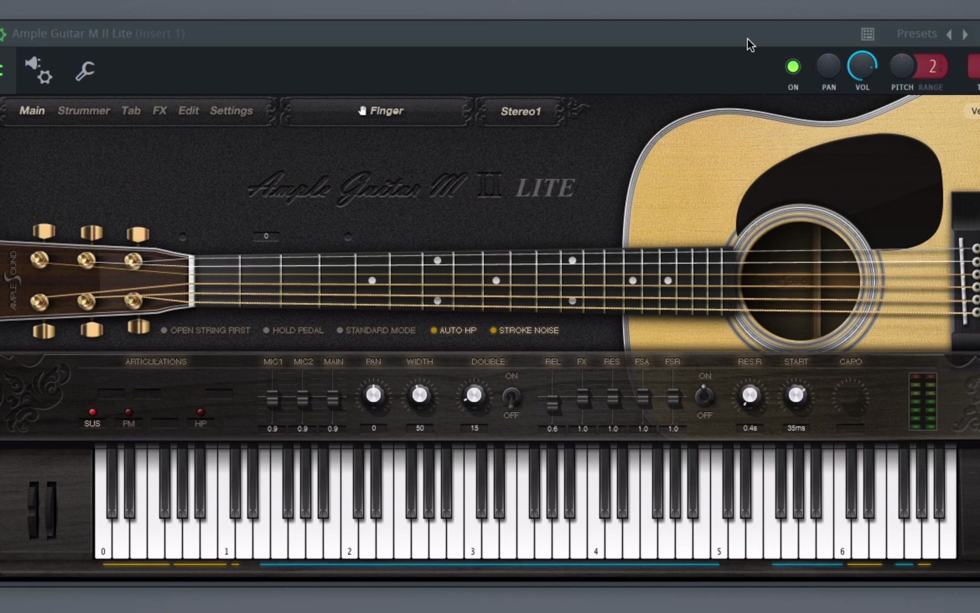The image size is (980, 613).
Task: Open the Settings tab
Action: pyautogui.click(x=231, y=111)
